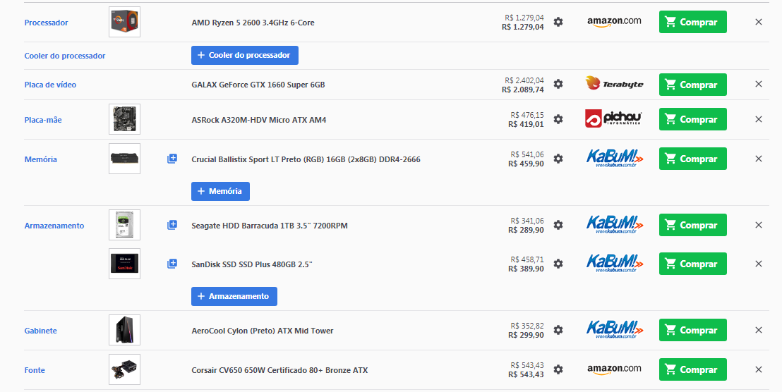Open product name GALAX GeForce GTX 1660 Super 6GB
782x392 pixels.
click(x=258, y=85)
